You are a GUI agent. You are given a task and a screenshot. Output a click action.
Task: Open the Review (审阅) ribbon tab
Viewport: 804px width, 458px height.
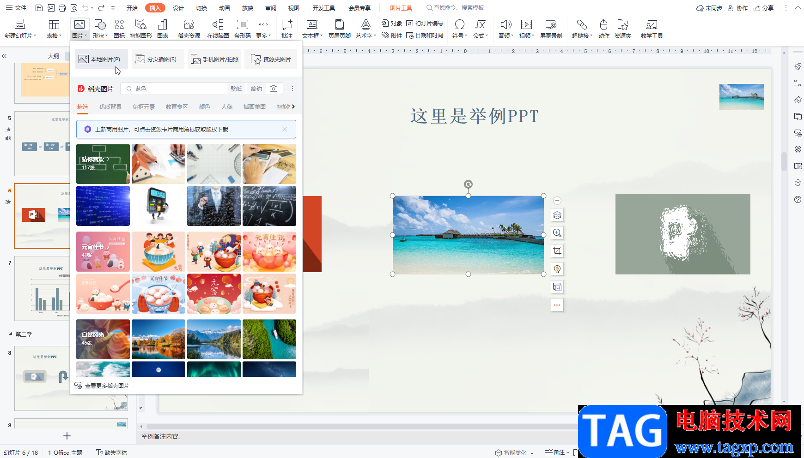(x=271, y=8)
